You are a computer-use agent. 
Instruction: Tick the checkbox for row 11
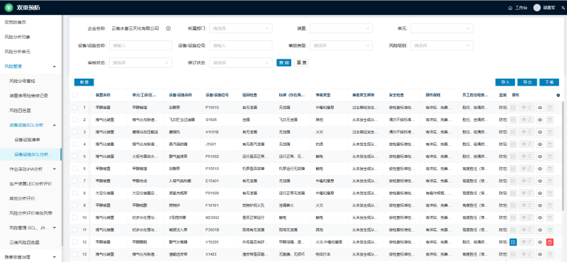[x=74, y=230]
